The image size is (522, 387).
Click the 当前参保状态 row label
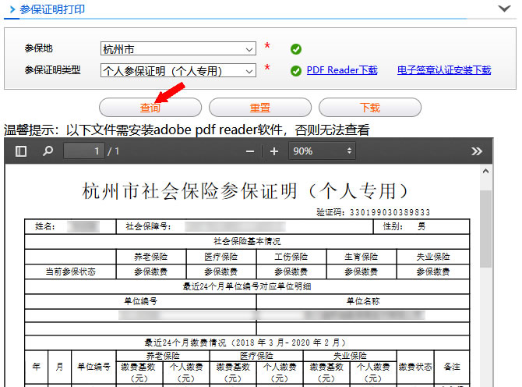71,272
